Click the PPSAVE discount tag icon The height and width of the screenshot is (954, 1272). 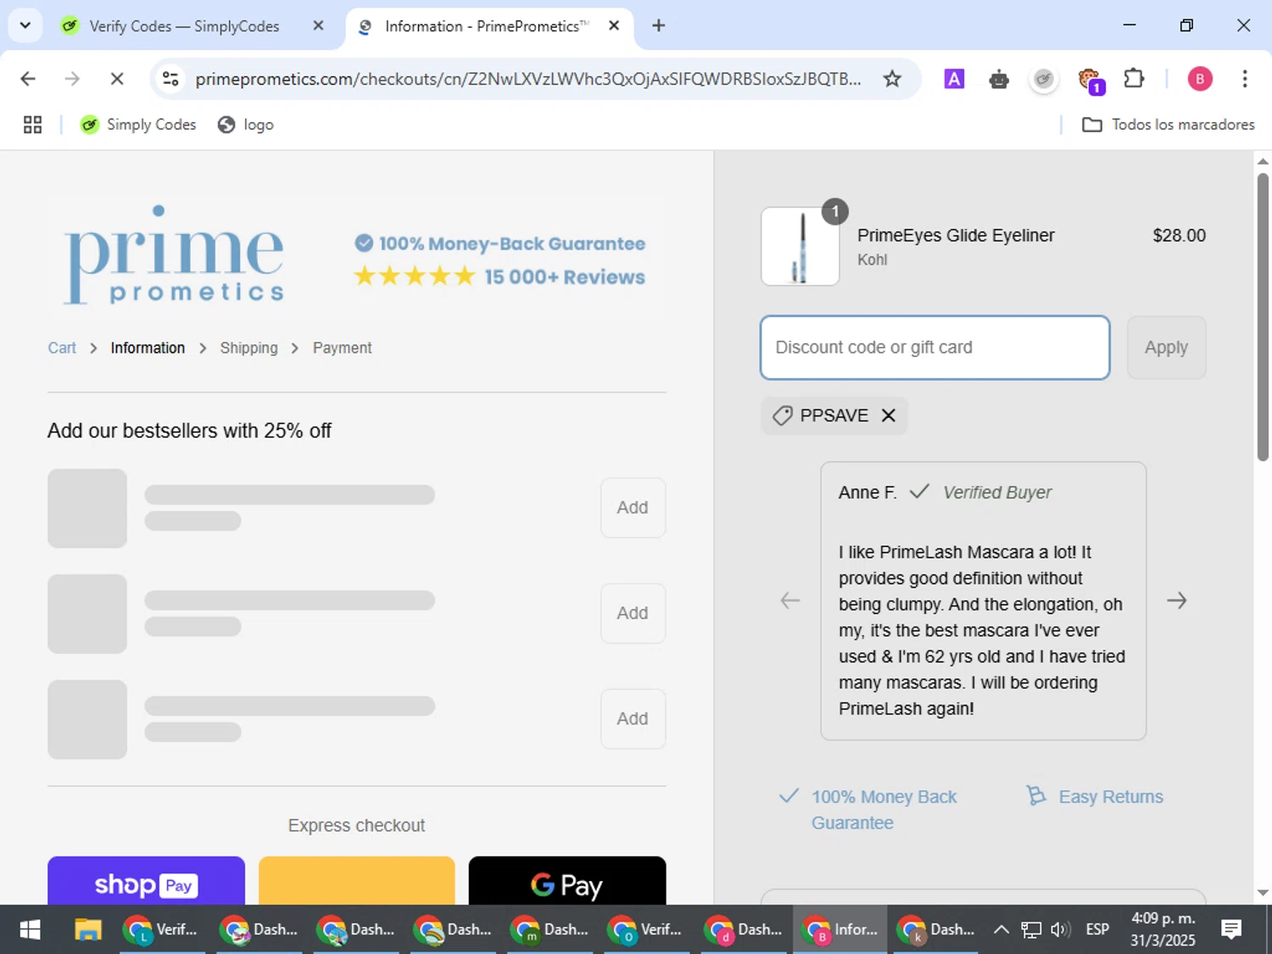[782, 416]
